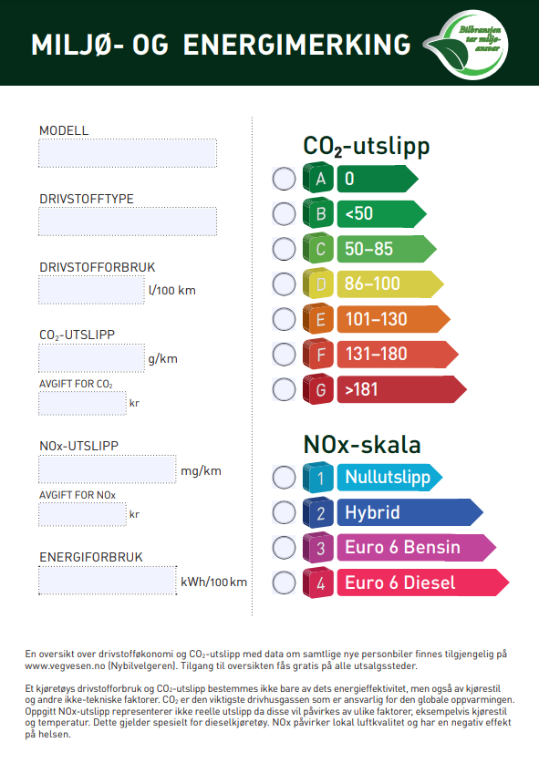Select the Nullutslipp NOx radio button
Image resolution: width=539 pixels, height=763 pixels.
tap(284, 478)
